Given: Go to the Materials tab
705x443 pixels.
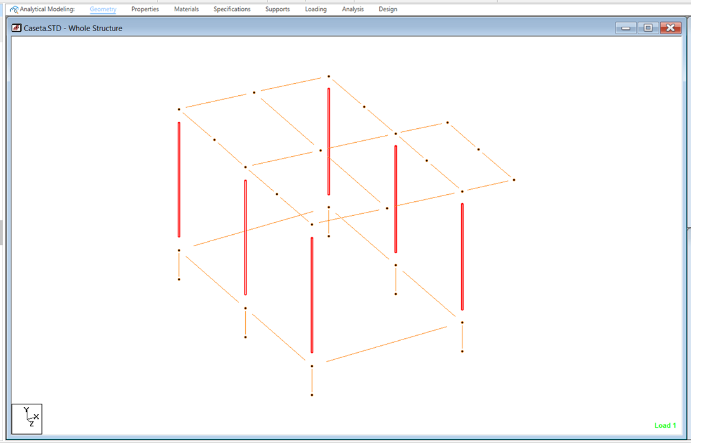Looking at the screenshot, I should [x=186, y=9].
